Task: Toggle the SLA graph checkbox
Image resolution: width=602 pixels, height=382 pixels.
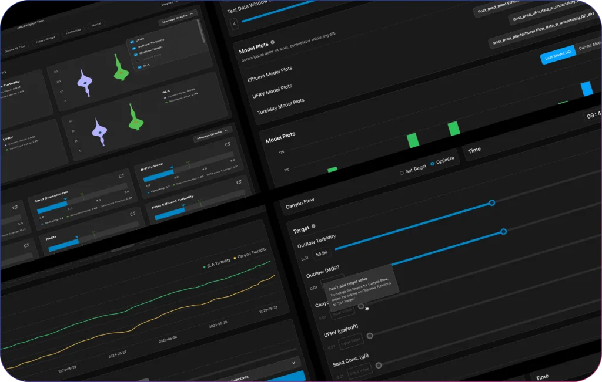Action: tap(139, 66)
